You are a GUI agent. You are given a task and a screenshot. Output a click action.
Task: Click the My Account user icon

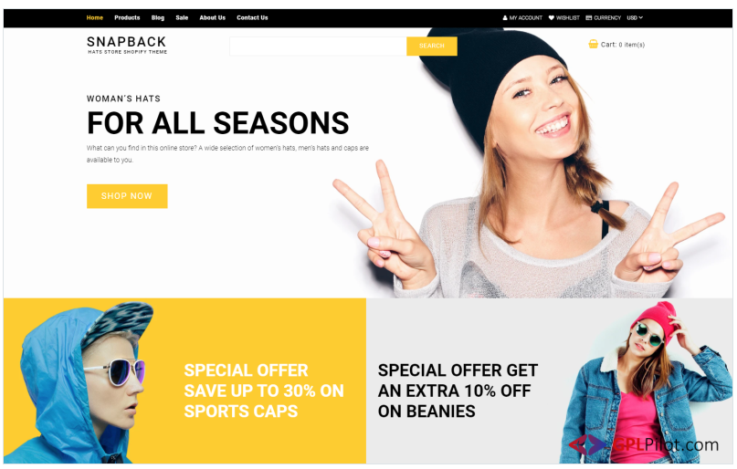click(x=505, y=18)
